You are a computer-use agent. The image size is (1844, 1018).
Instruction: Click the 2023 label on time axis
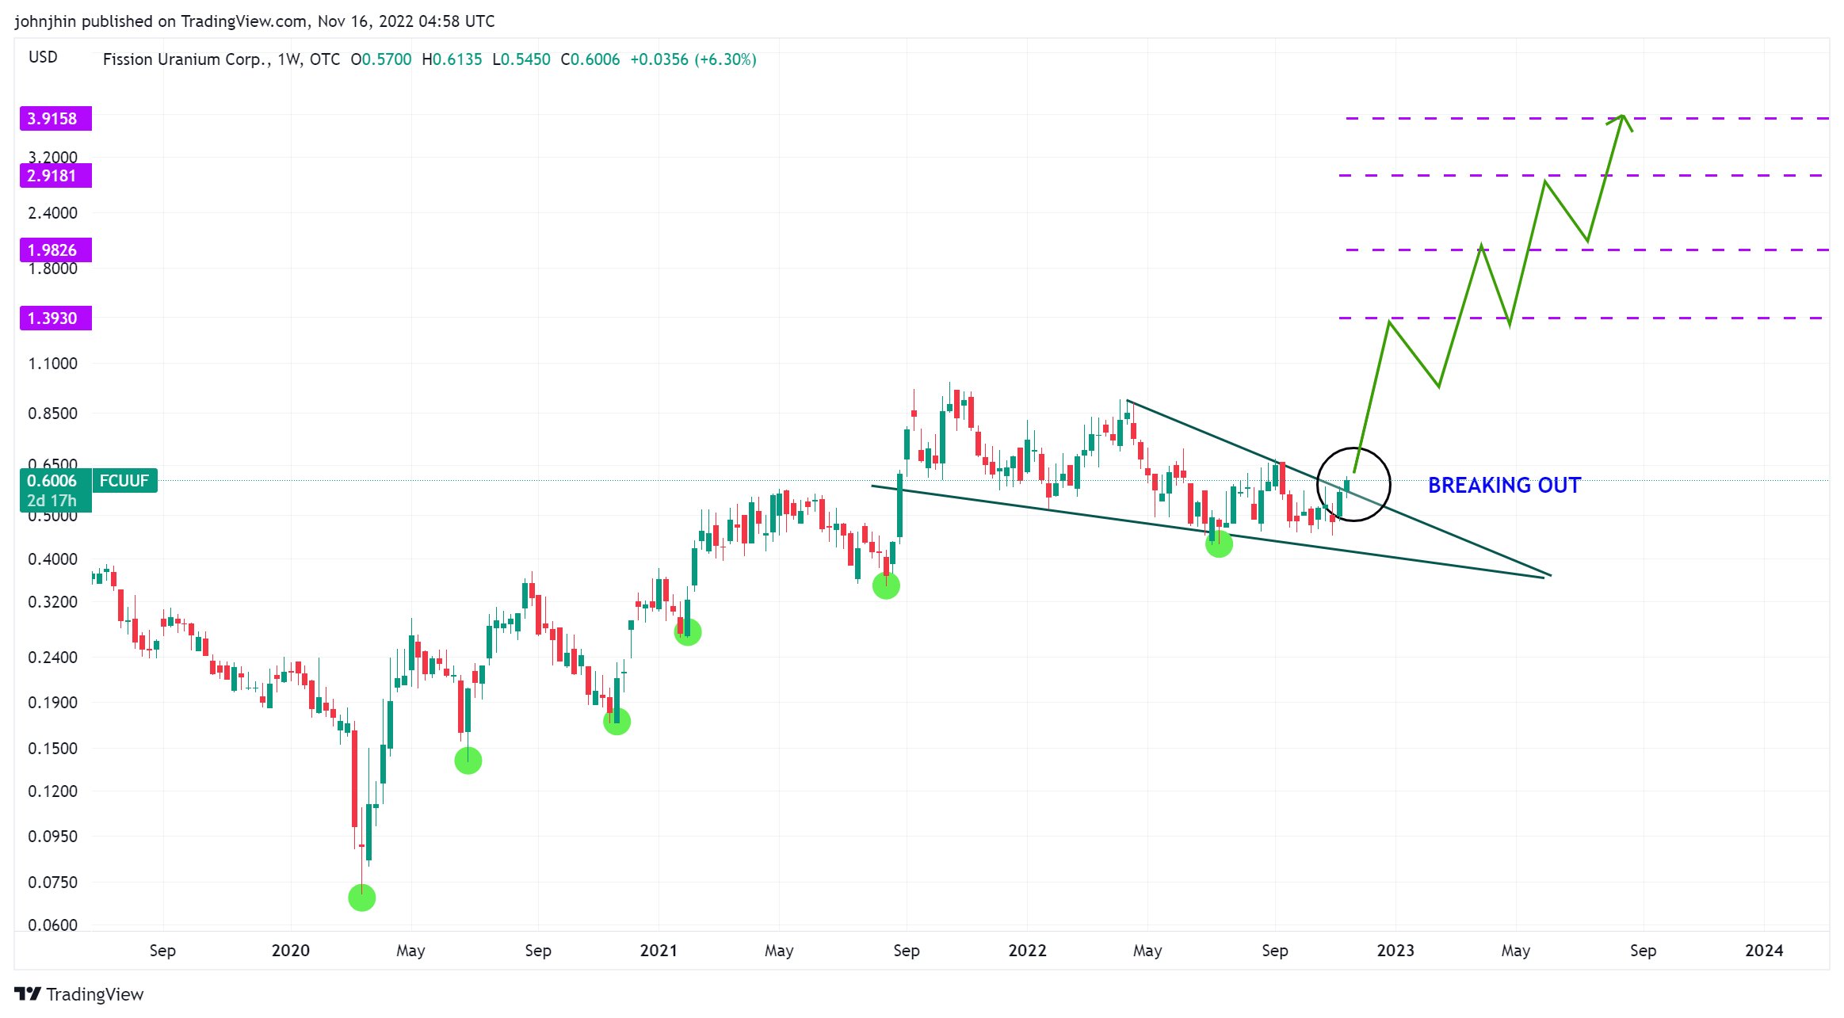1395,950
